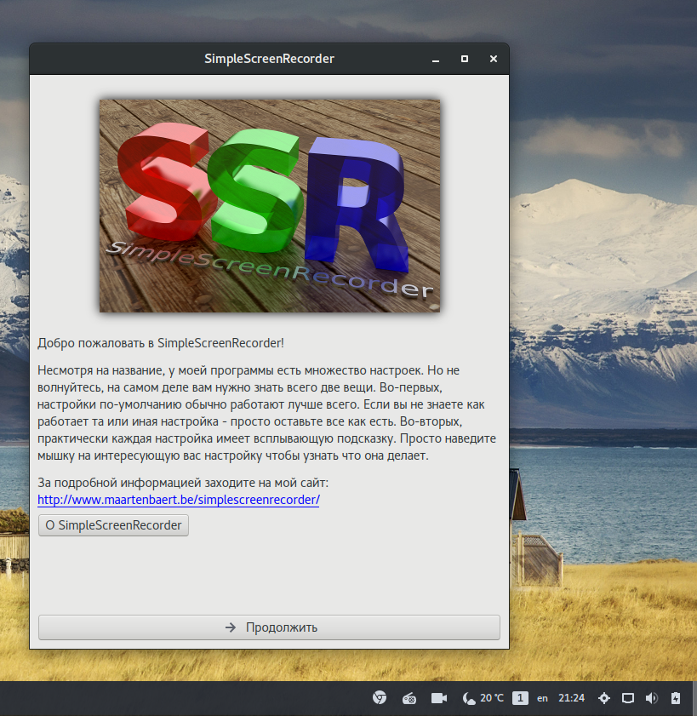Click the Продолжить button

tap(269, 627)
